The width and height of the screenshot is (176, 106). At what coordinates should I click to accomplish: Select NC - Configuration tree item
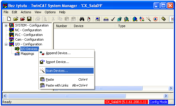[28, 30]
